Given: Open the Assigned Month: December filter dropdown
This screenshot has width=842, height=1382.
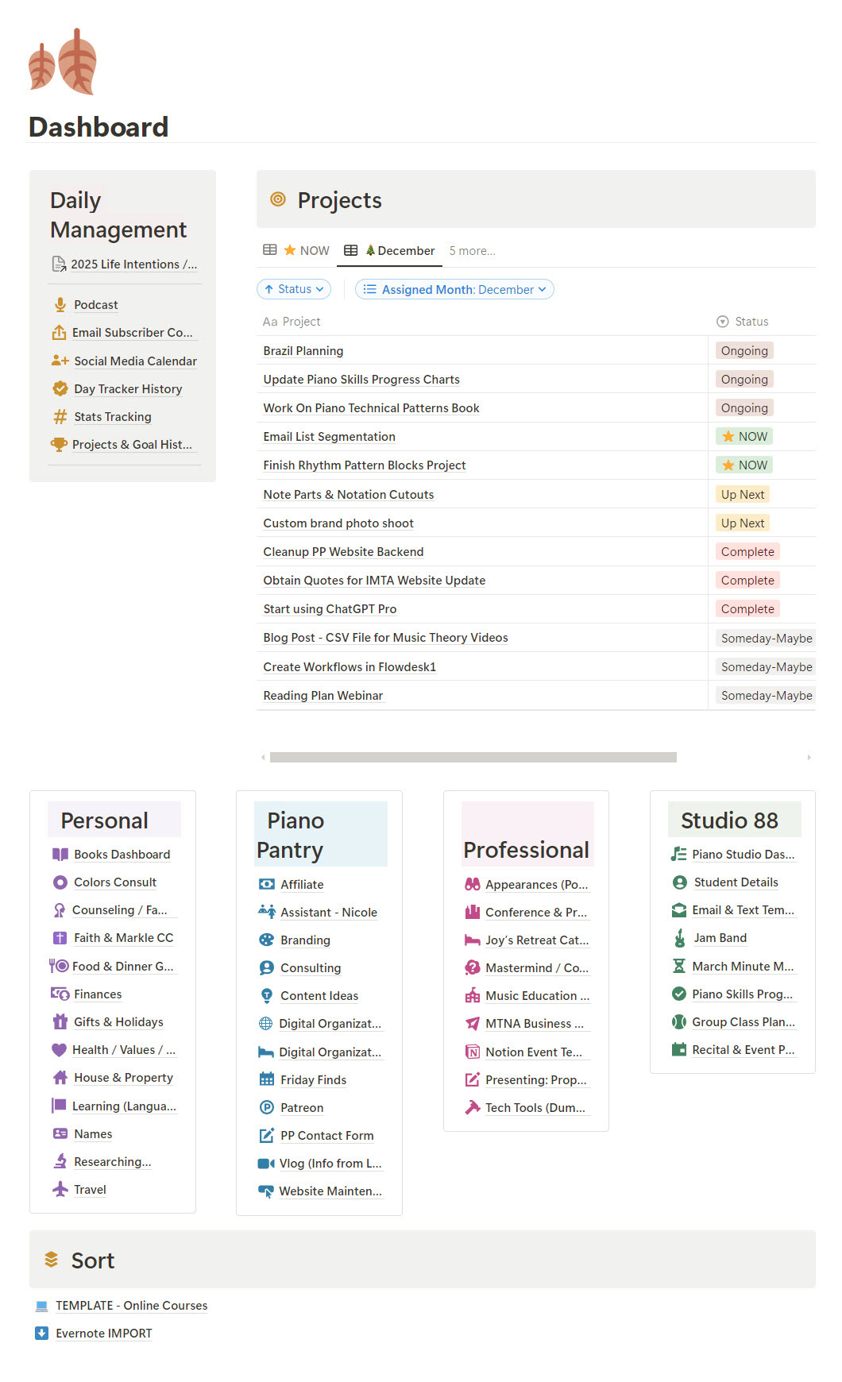Looking at the screenshot, I should click(454, 289).
